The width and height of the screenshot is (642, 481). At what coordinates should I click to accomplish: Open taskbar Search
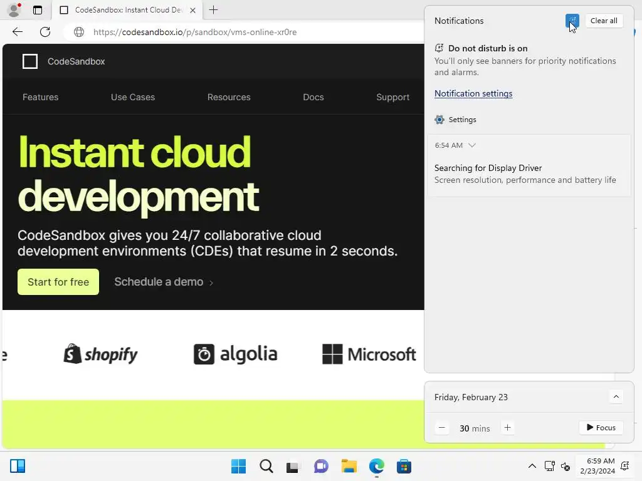(266, 466)
